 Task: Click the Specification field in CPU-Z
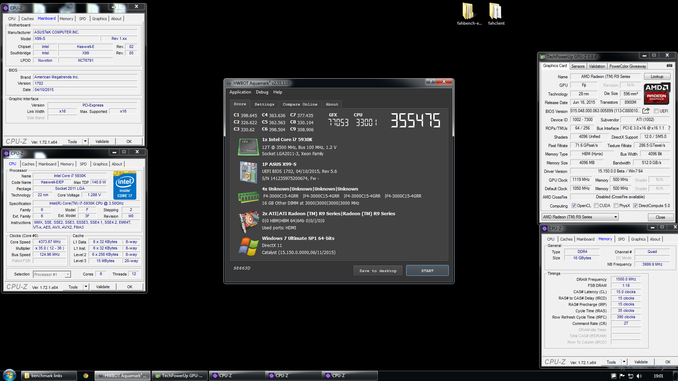pyautogui.click(x=87, y=203)
